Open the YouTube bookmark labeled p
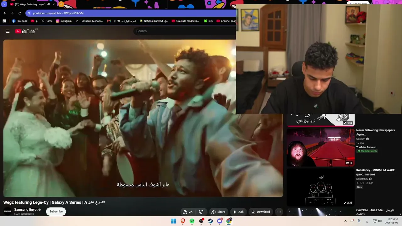402x226 pixels. coord(34,21)
